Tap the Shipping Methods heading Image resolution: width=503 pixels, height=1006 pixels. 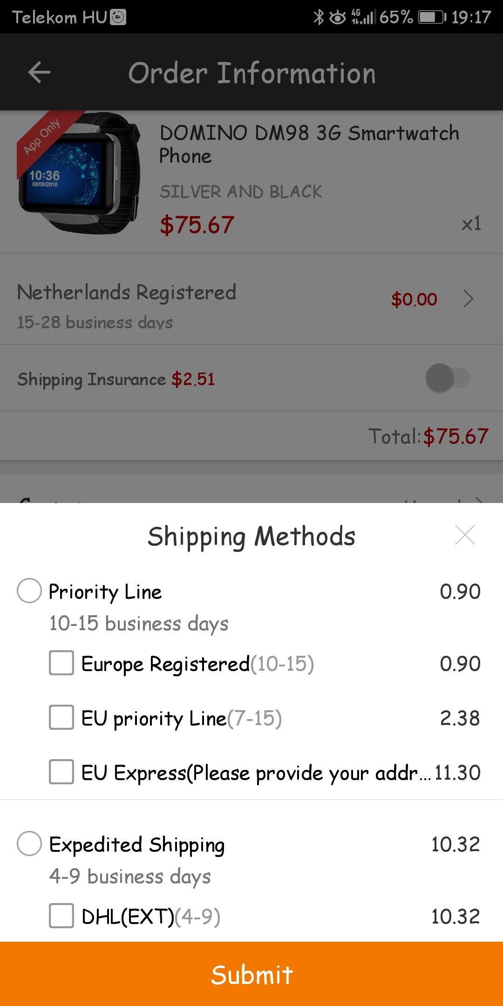(251, 536)
